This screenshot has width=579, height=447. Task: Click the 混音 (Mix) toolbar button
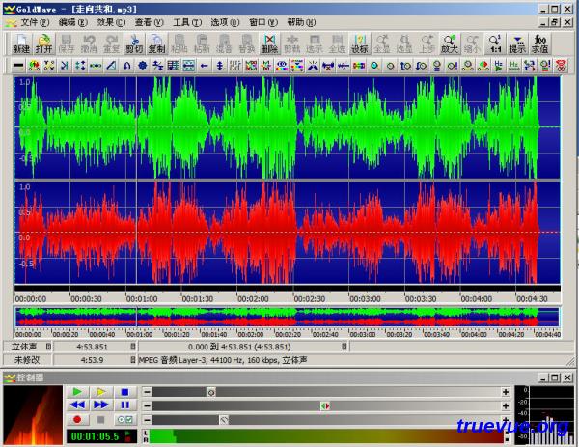pos(224,44)
